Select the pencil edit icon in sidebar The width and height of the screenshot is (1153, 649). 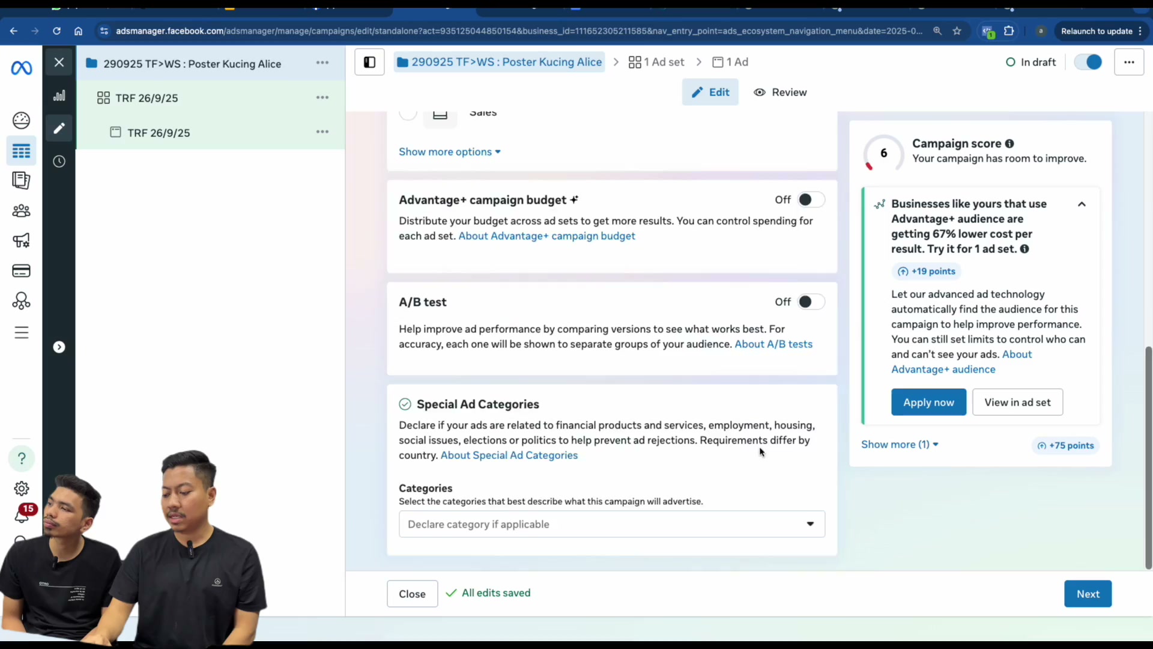[x=59, y=128]
